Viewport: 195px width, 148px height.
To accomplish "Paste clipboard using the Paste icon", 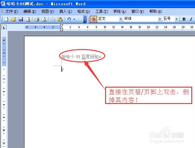I will point(60,19).
